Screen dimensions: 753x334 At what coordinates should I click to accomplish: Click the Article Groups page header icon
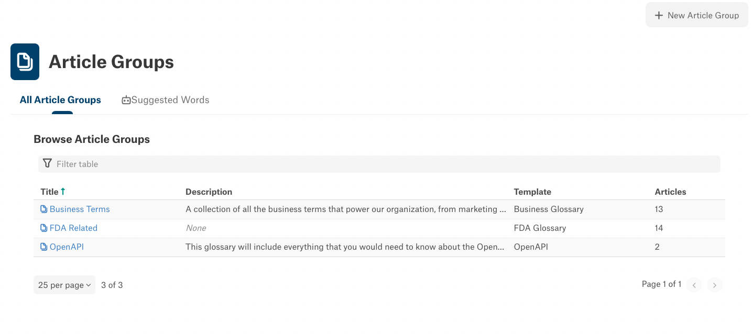coord(25,62)
